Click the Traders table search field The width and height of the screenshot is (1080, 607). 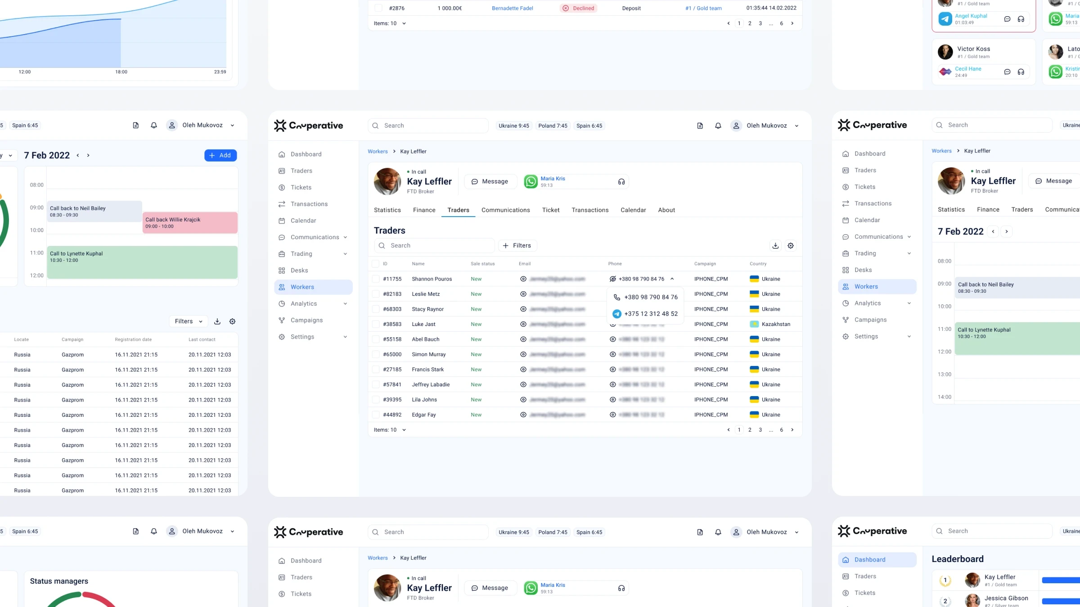point(434,245)
